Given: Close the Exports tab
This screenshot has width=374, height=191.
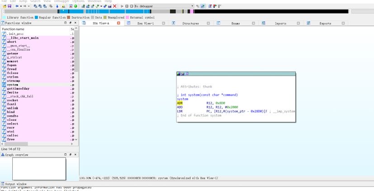Looking at the screenshot, I should pos(343,23).
